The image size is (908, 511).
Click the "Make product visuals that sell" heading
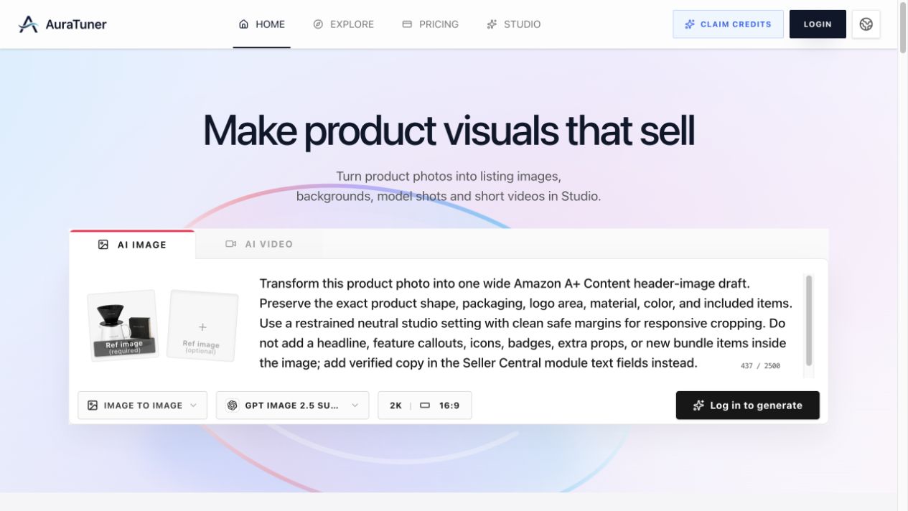(x=449, y=131)
